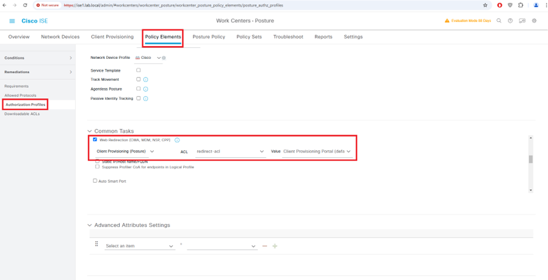548x280 pixels.
Task: Reload the page with the refresh icon
Action: point(25,5)
